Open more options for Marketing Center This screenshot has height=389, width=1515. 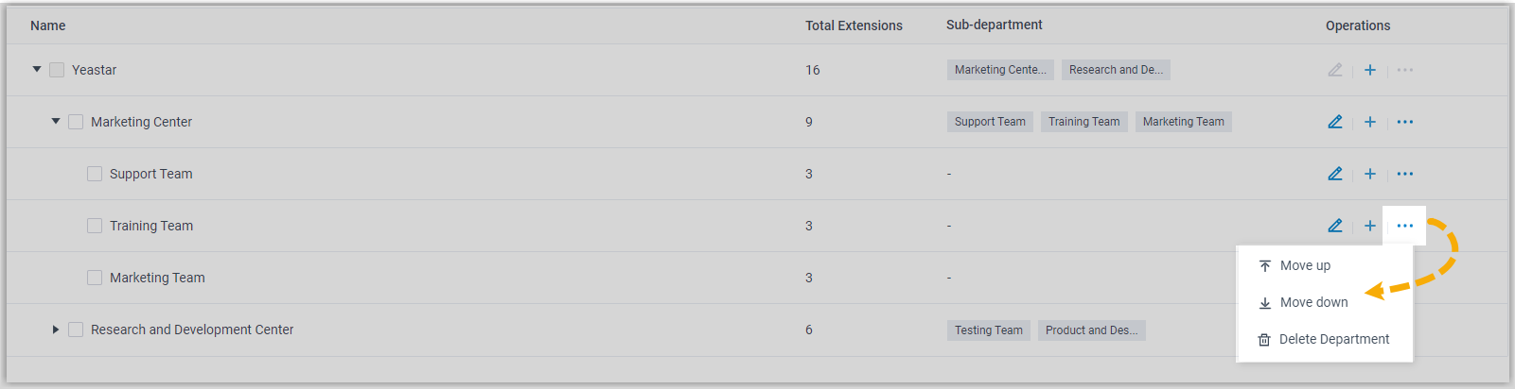1405,122
